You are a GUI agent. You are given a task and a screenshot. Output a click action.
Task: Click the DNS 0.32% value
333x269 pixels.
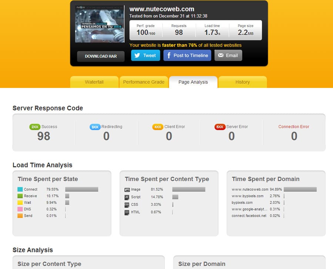click(x=51, y=209)
